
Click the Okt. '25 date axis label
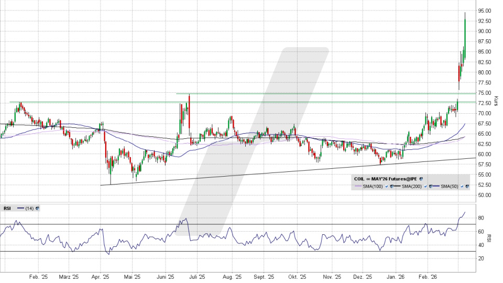click(298, 277)
